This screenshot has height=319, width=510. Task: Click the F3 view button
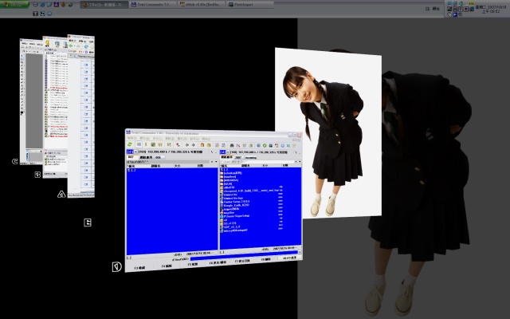coord(139,268)
